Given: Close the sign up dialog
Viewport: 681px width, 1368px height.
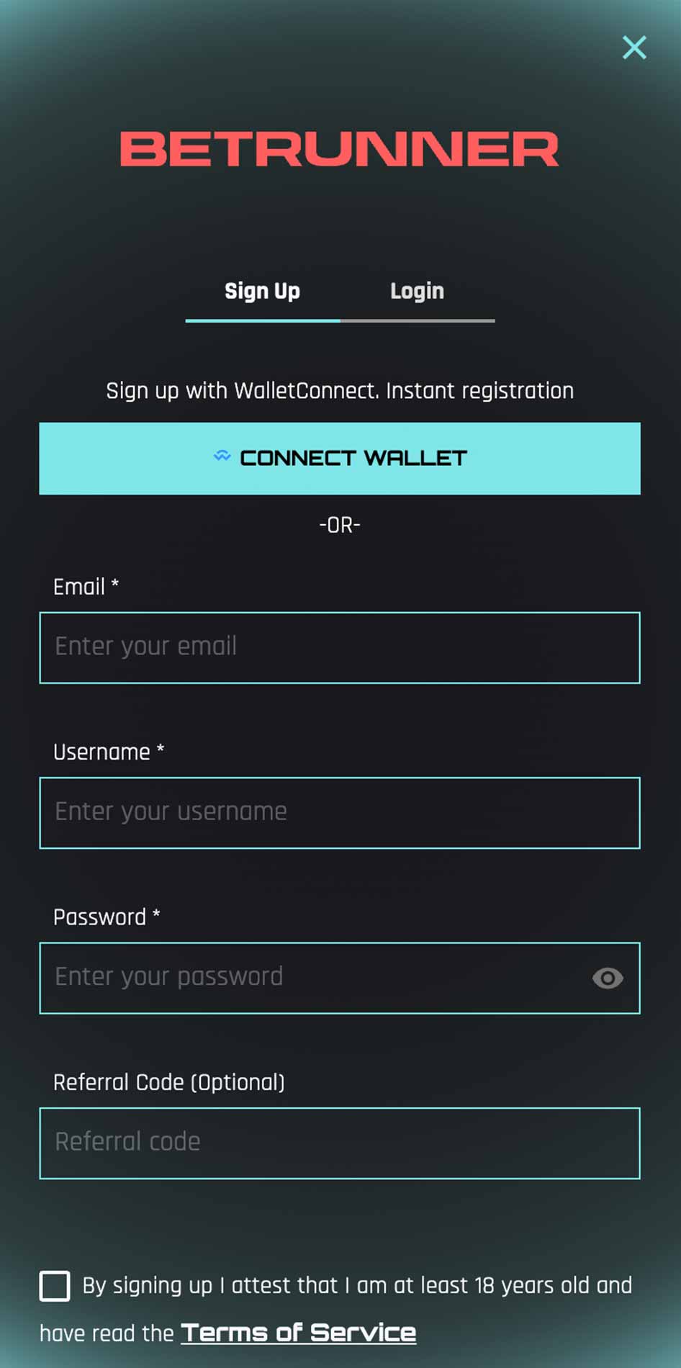Looking at the screenshot, I should pyautogui.click(x=634, y=48).
